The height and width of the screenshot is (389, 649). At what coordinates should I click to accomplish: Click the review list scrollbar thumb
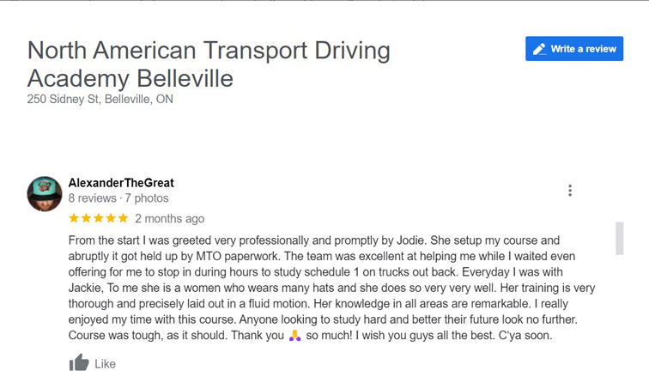(619, 238)
